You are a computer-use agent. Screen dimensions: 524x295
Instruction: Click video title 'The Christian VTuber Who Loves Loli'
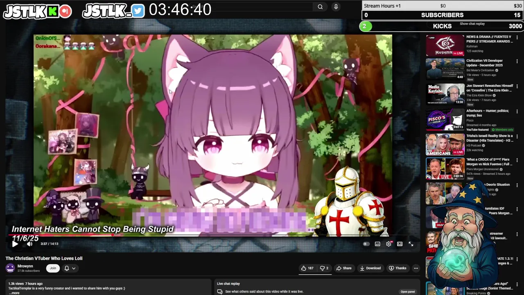tap(44, 259)
